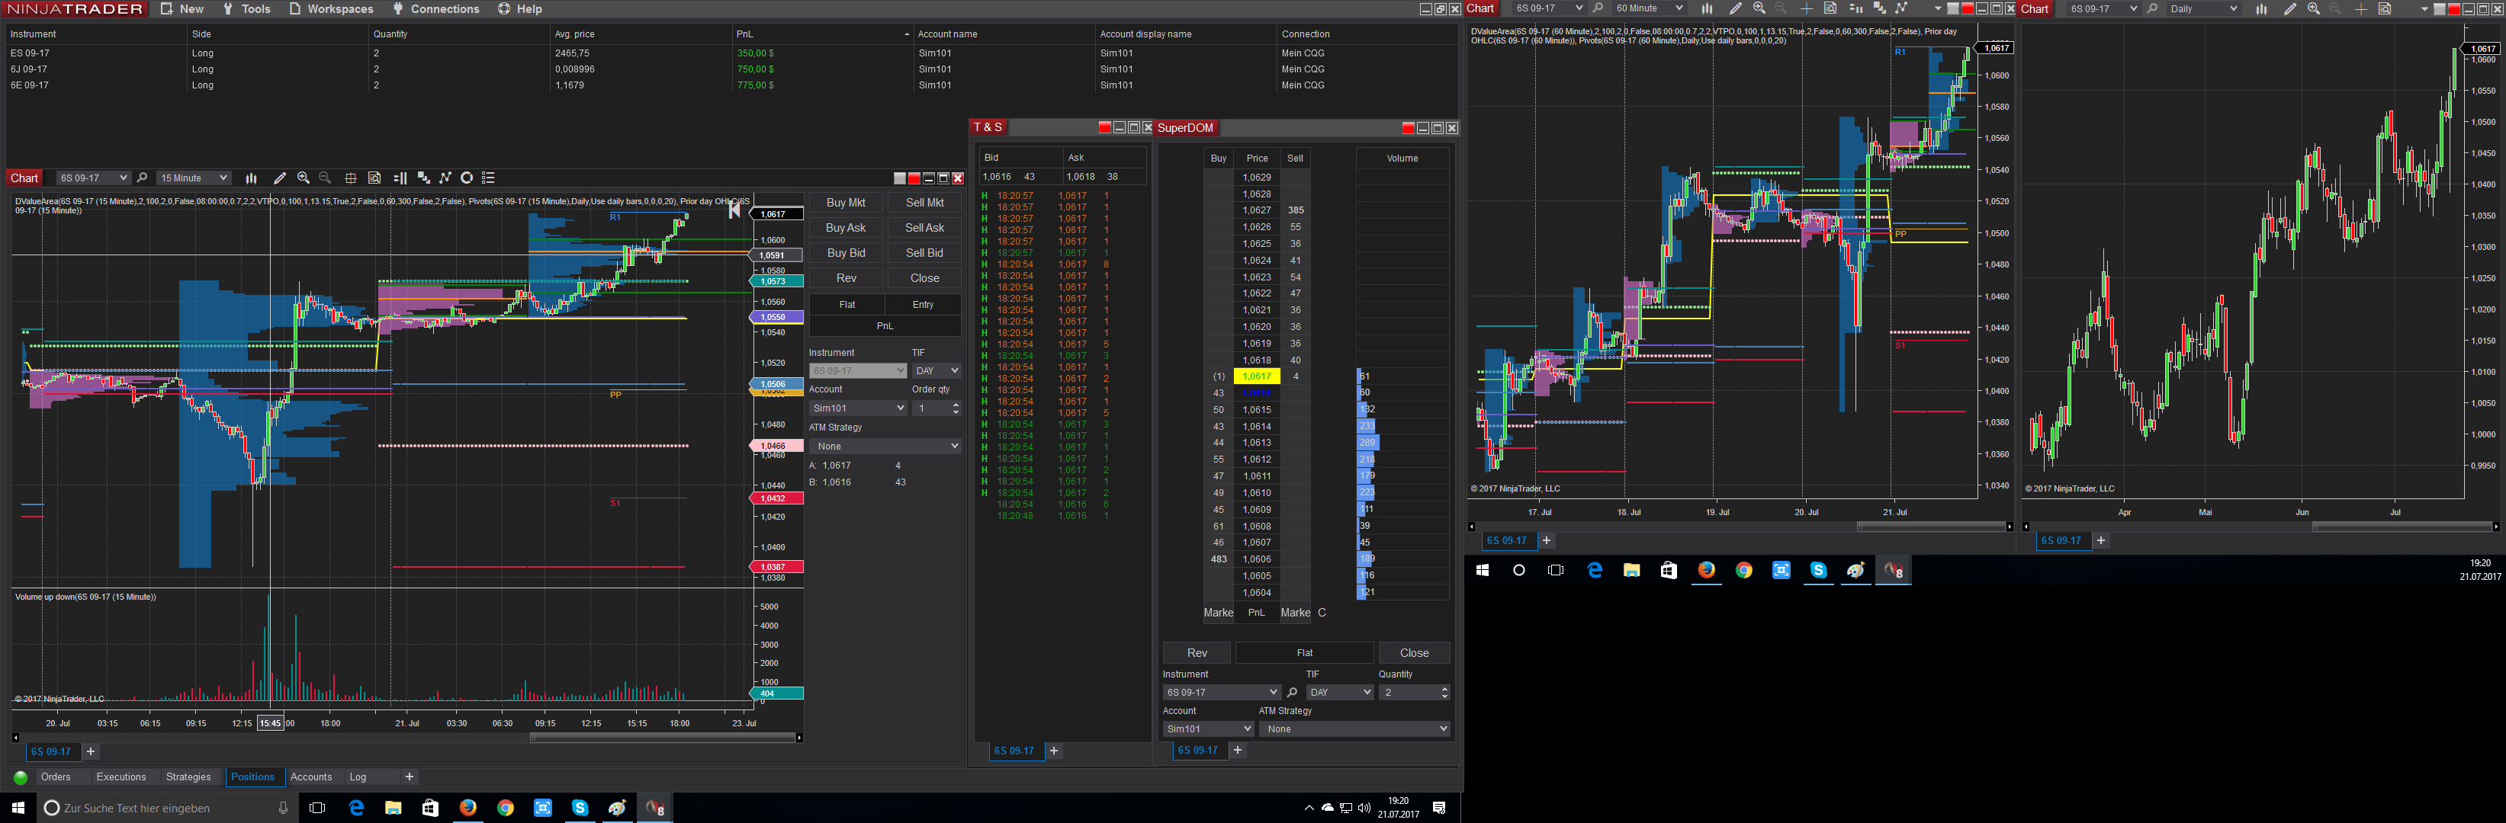
Task: Toggle red link button in 15 Minute chart
Action: coord(914,178)
